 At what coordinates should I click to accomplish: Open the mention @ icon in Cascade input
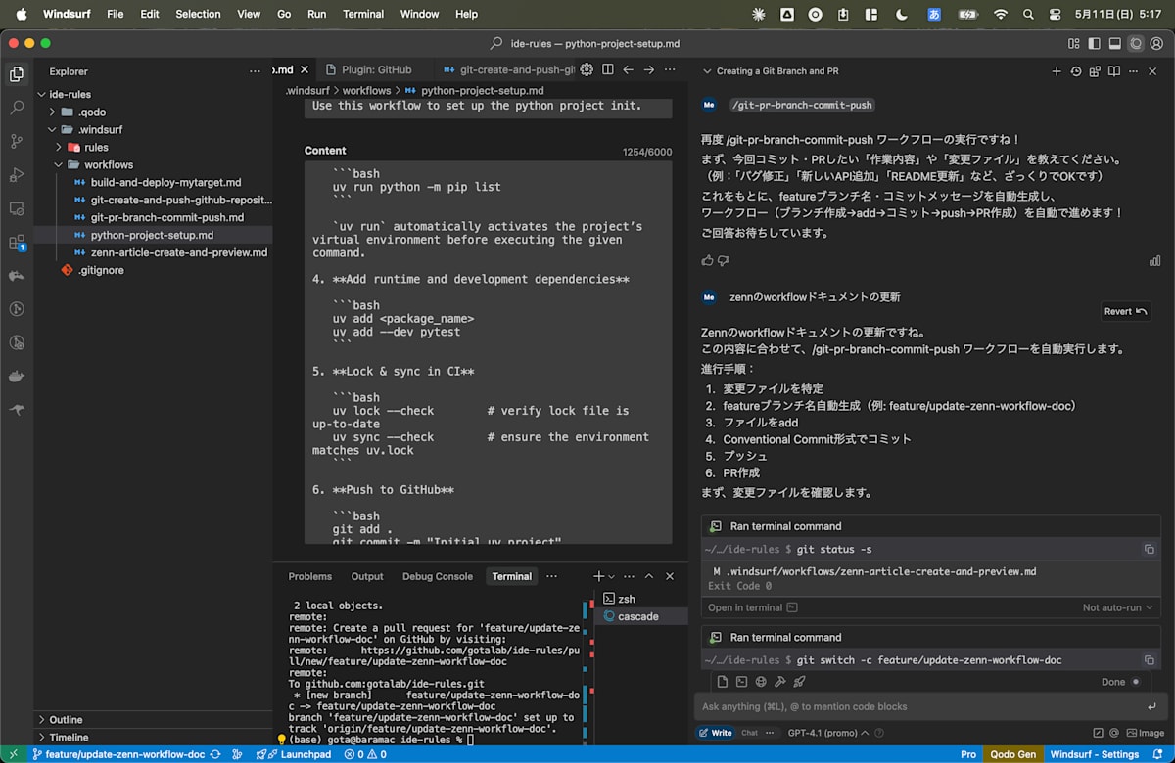click(x=1113, y=733)
